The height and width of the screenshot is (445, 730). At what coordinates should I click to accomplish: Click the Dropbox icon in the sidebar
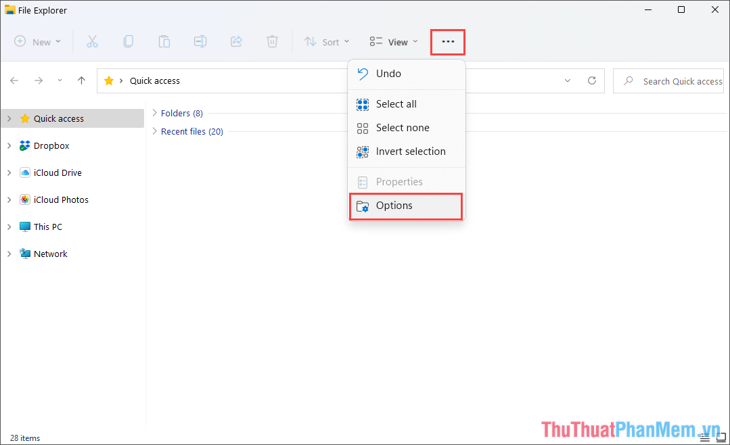pos(24,145)
